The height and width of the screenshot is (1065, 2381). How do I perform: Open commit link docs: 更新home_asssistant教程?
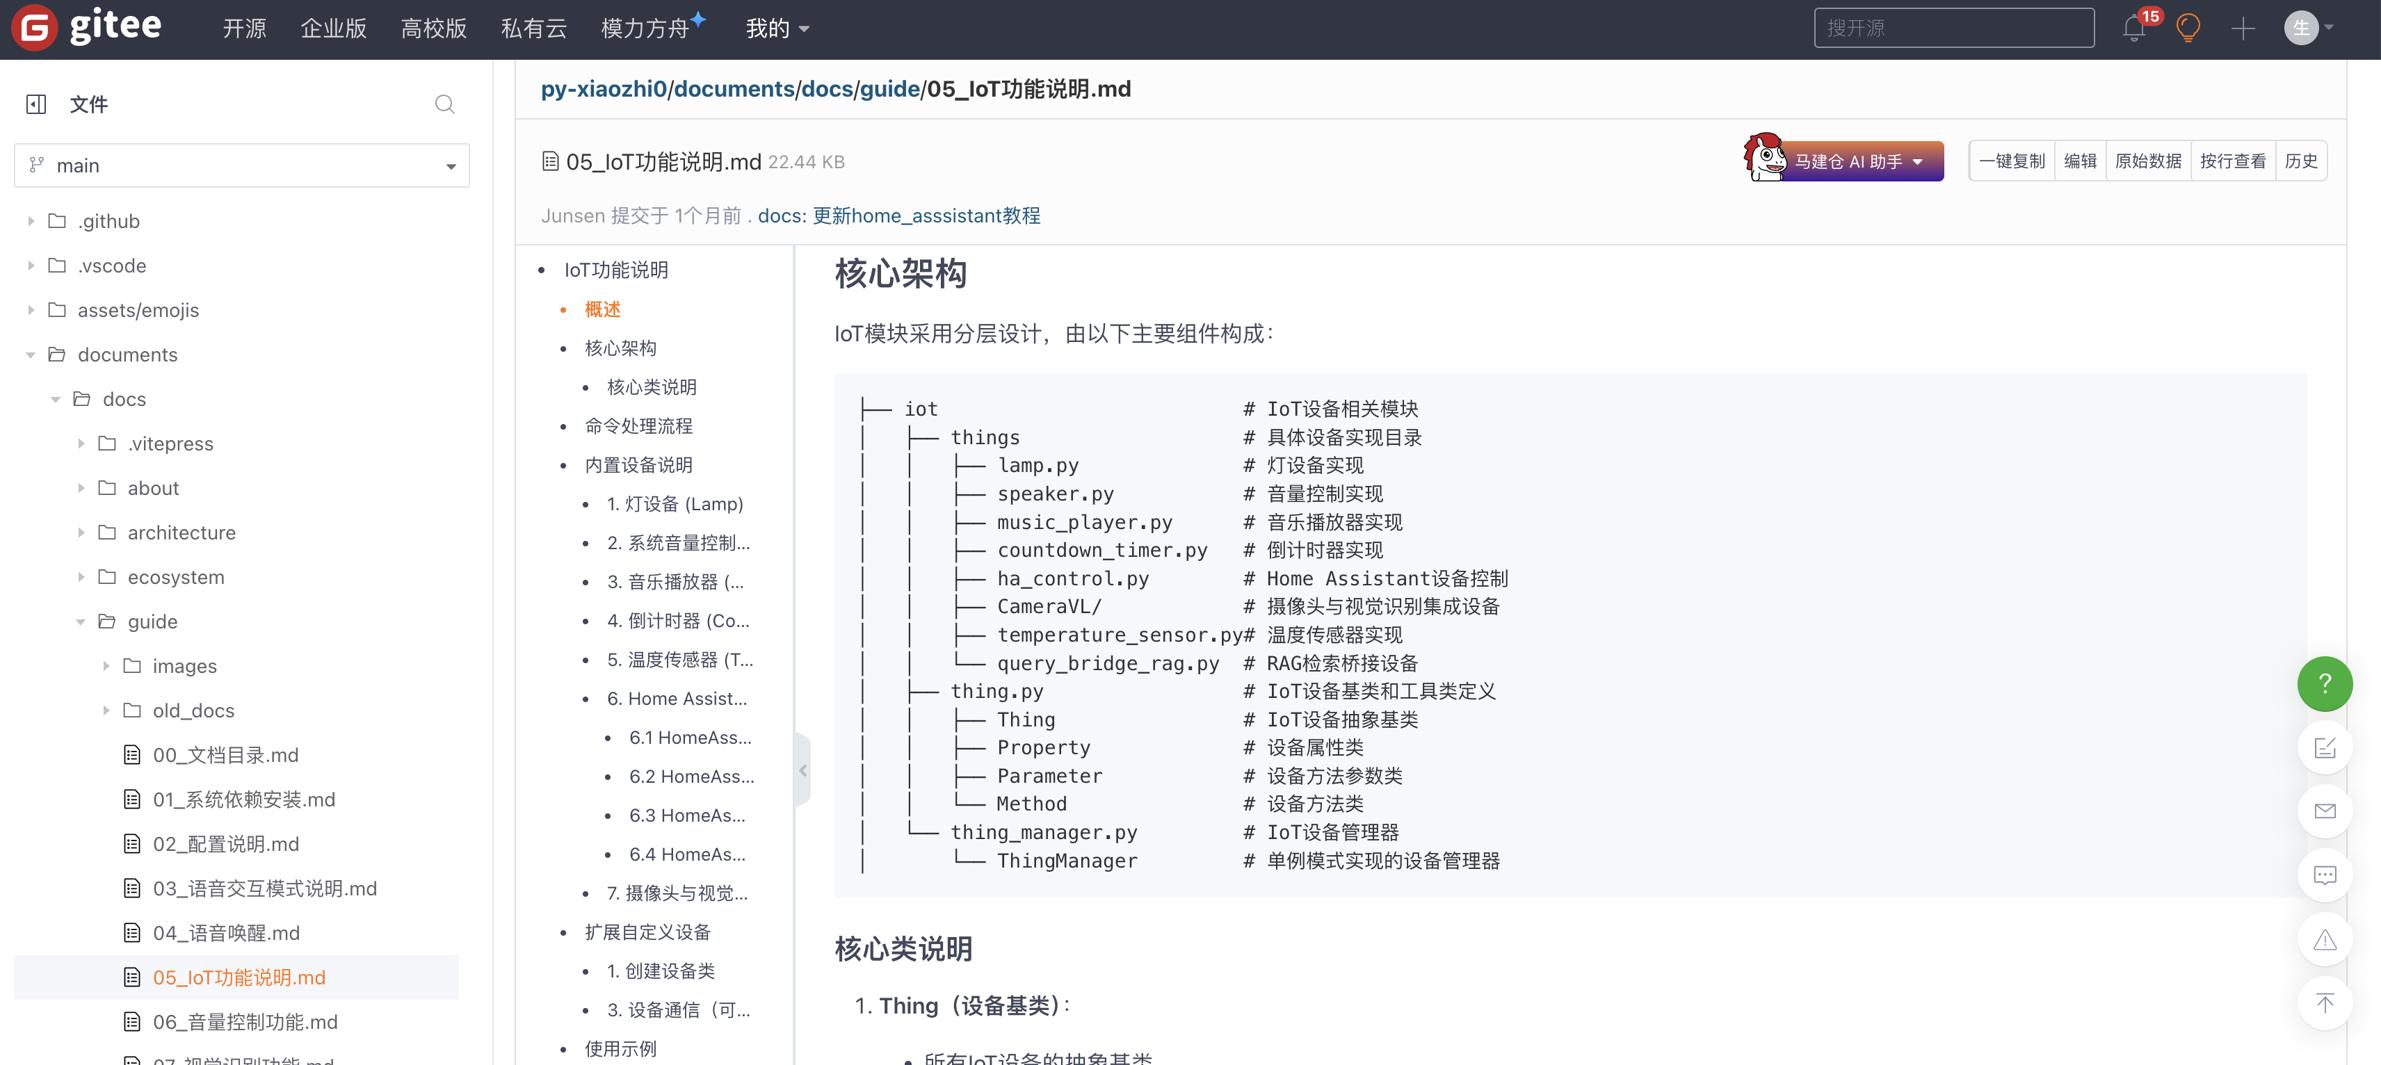898,216
